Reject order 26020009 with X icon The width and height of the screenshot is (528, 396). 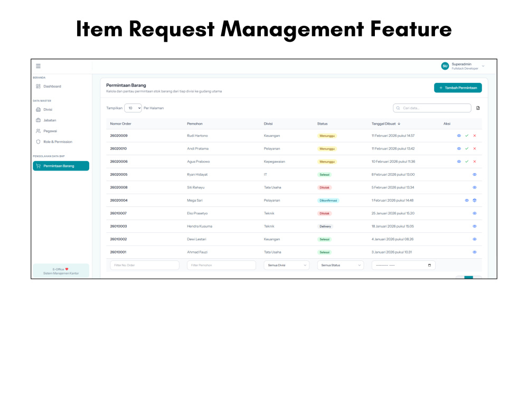475,136
